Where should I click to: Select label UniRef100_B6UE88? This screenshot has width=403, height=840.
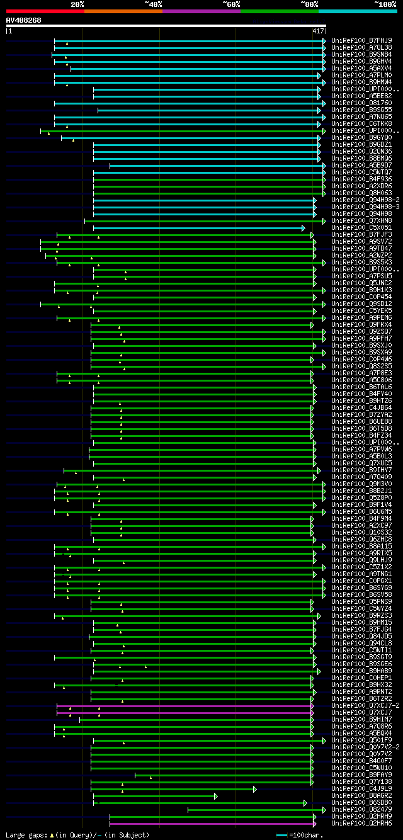(361, 421)
